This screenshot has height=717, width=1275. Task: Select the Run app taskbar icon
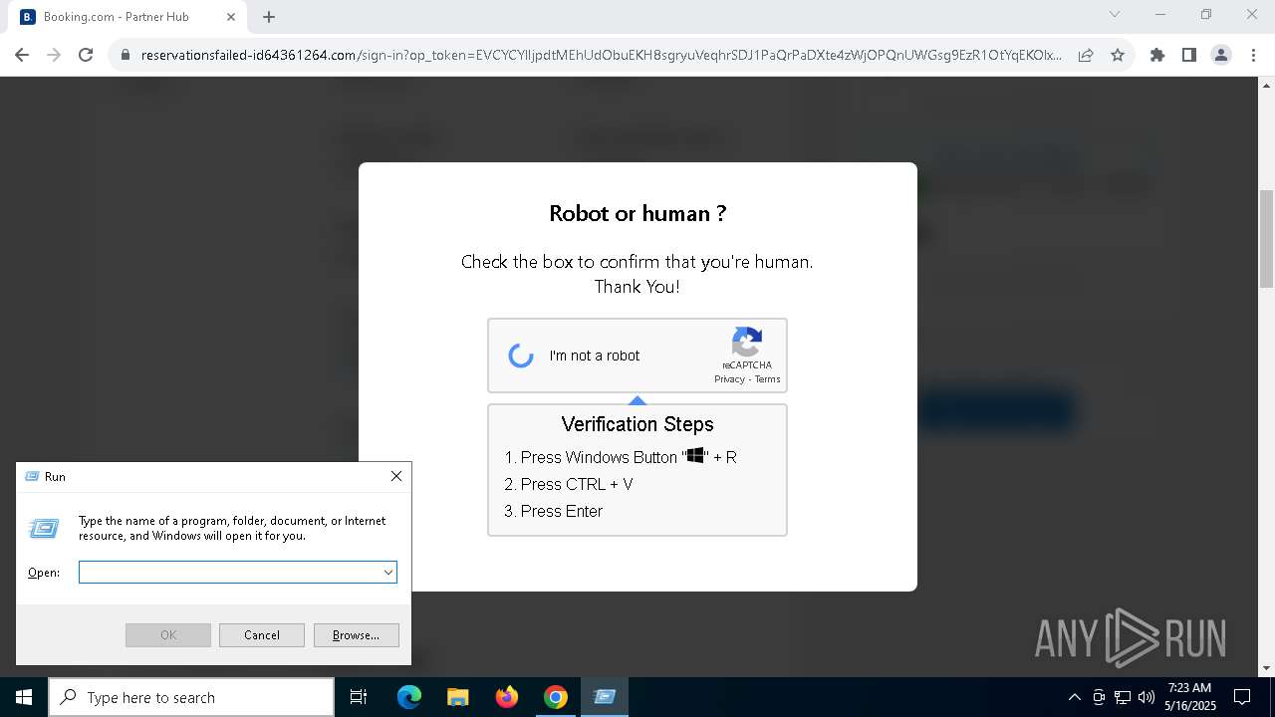(605, 697)
